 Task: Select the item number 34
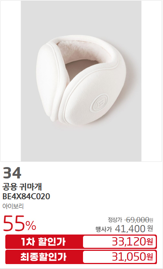click(x=12, y=173)
